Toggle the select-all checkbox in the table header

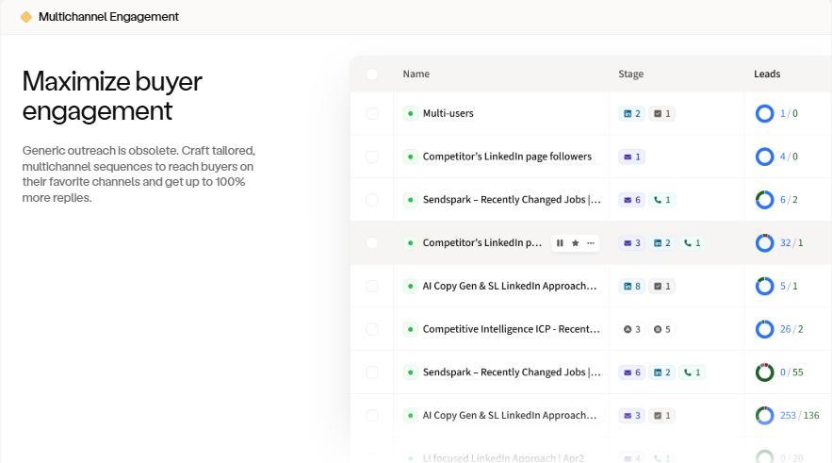372,74
